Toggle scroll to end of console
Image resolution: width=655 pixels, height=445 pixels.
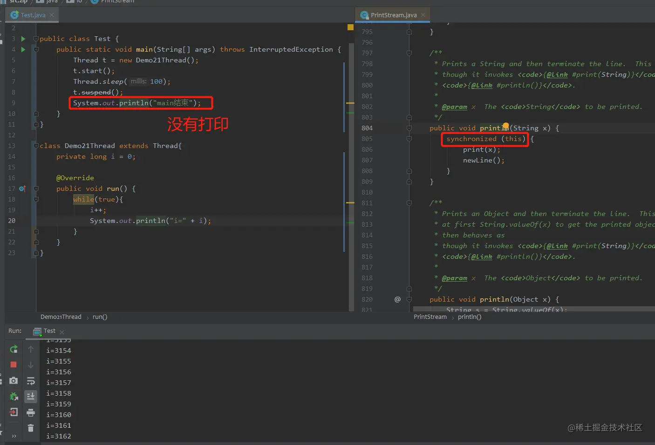pyautogui.click(x=31, y=396)
